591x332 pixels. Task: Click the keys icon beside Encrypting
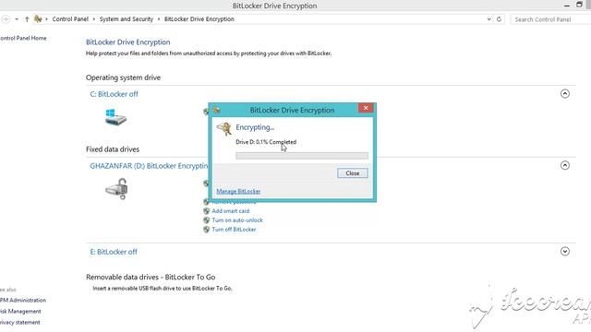tap(224, 128)
